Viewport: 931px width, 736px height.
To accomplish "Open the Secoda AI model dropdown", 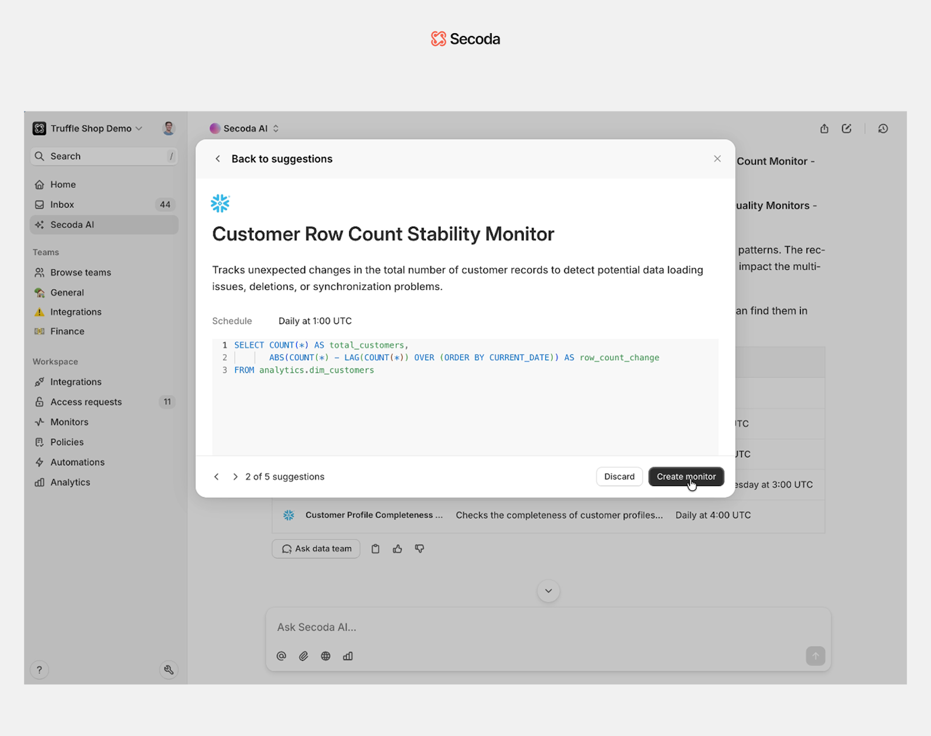I will (x=244, y=129).
